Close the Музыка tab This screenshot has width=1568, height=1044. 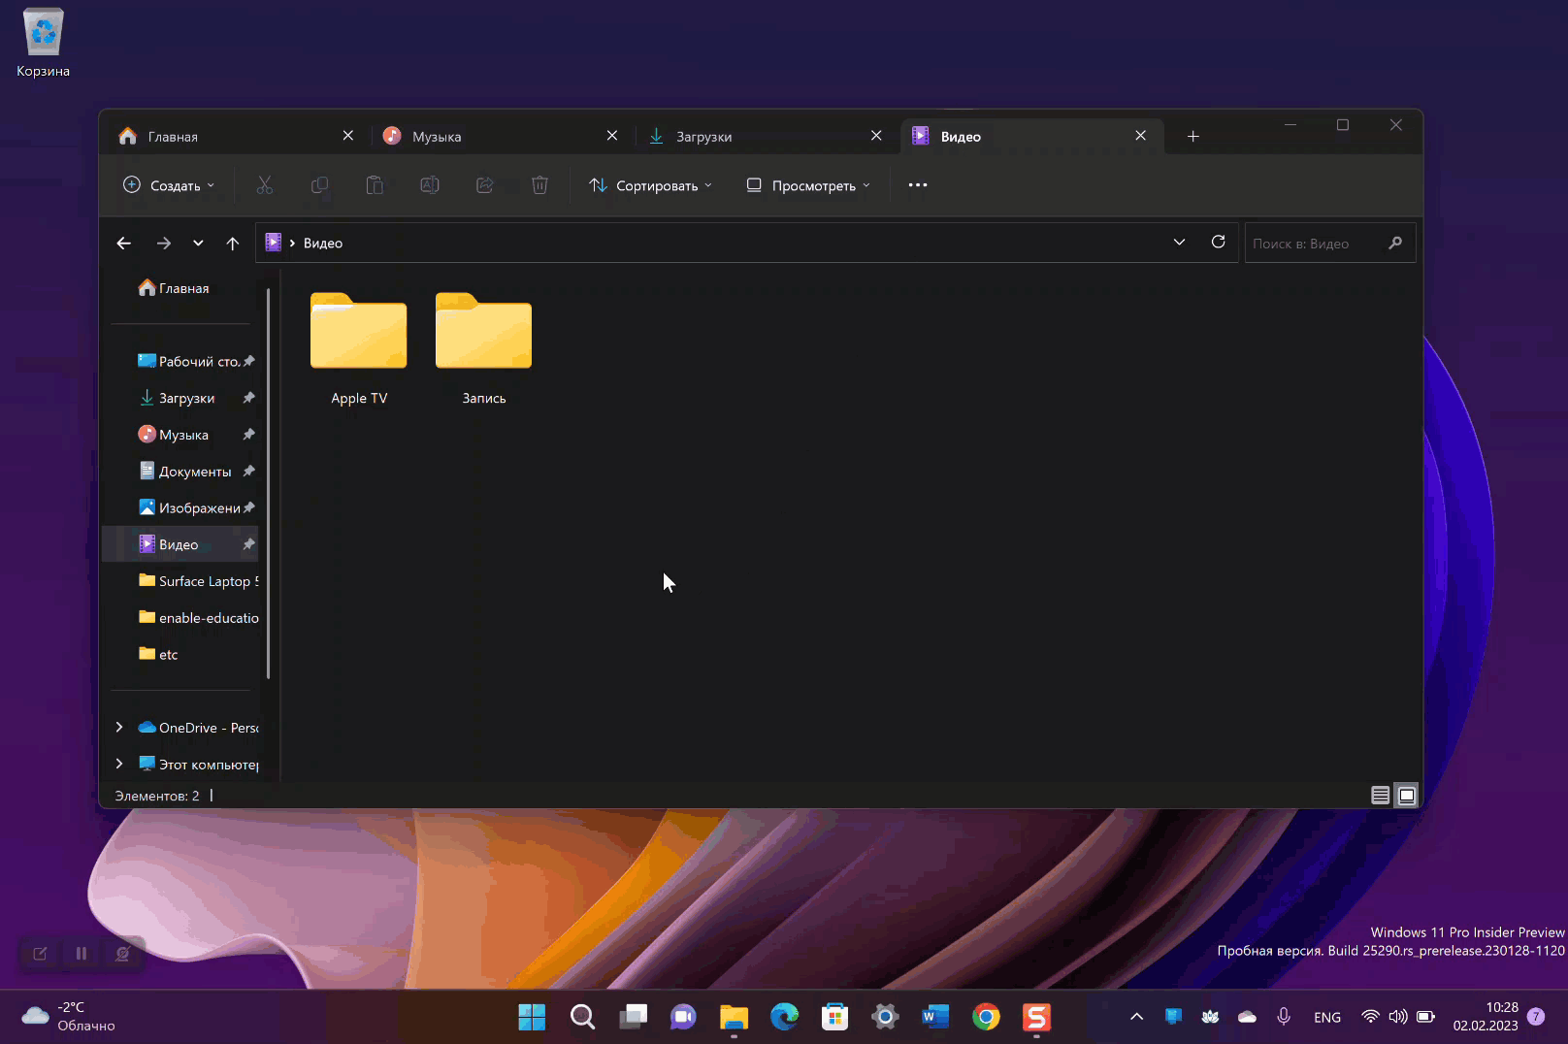coord(612,136)
